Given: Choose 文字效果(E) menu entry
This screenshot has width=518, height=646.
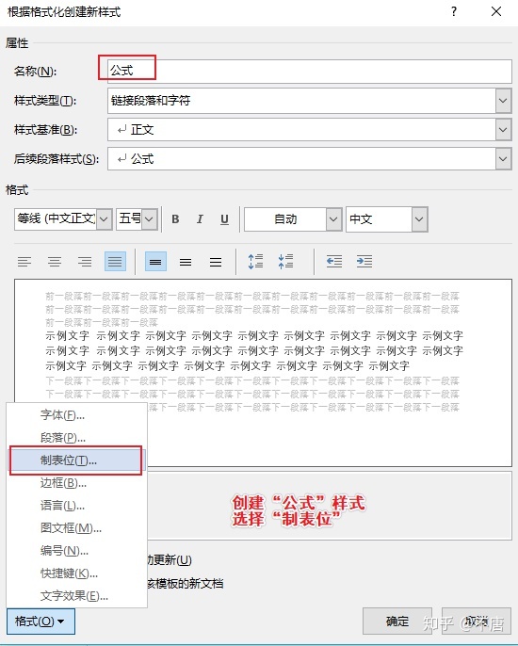Looking at the screenshot, I should tap(76, 596).
